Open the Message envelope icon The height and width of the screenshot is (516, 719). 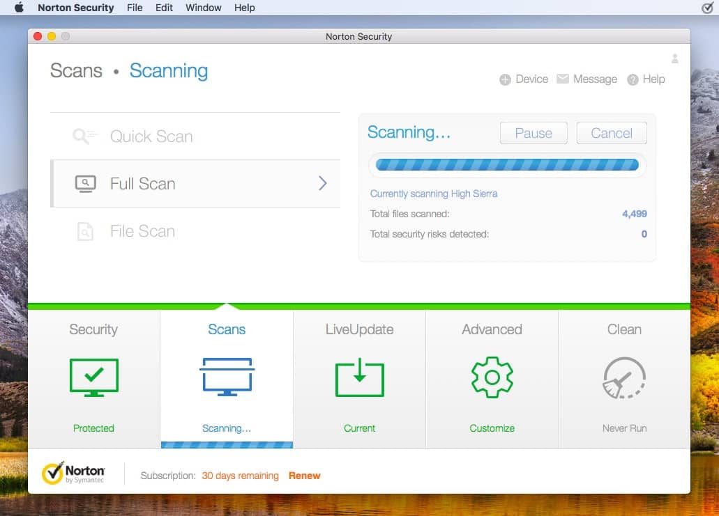[562, 79]
